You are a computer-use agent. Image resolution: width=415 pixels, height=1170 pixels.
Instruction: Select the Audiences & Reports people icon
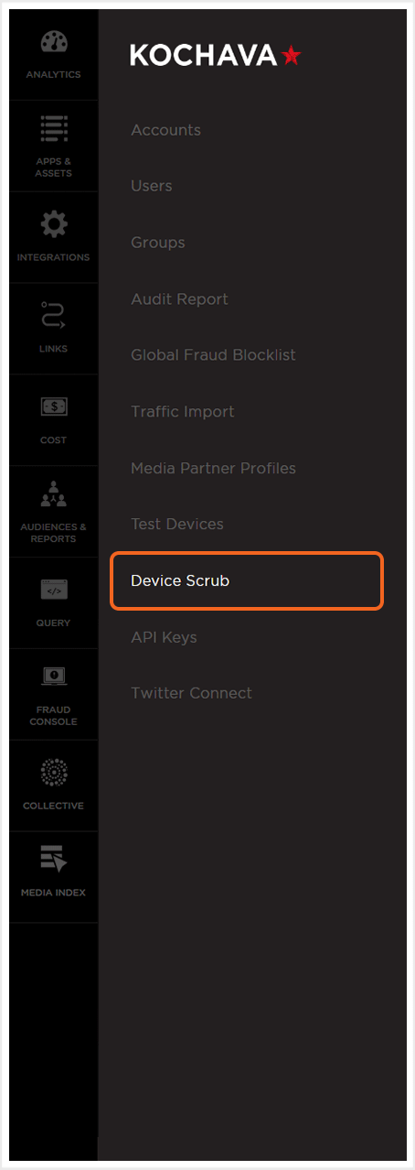click(x=53, y=497)
